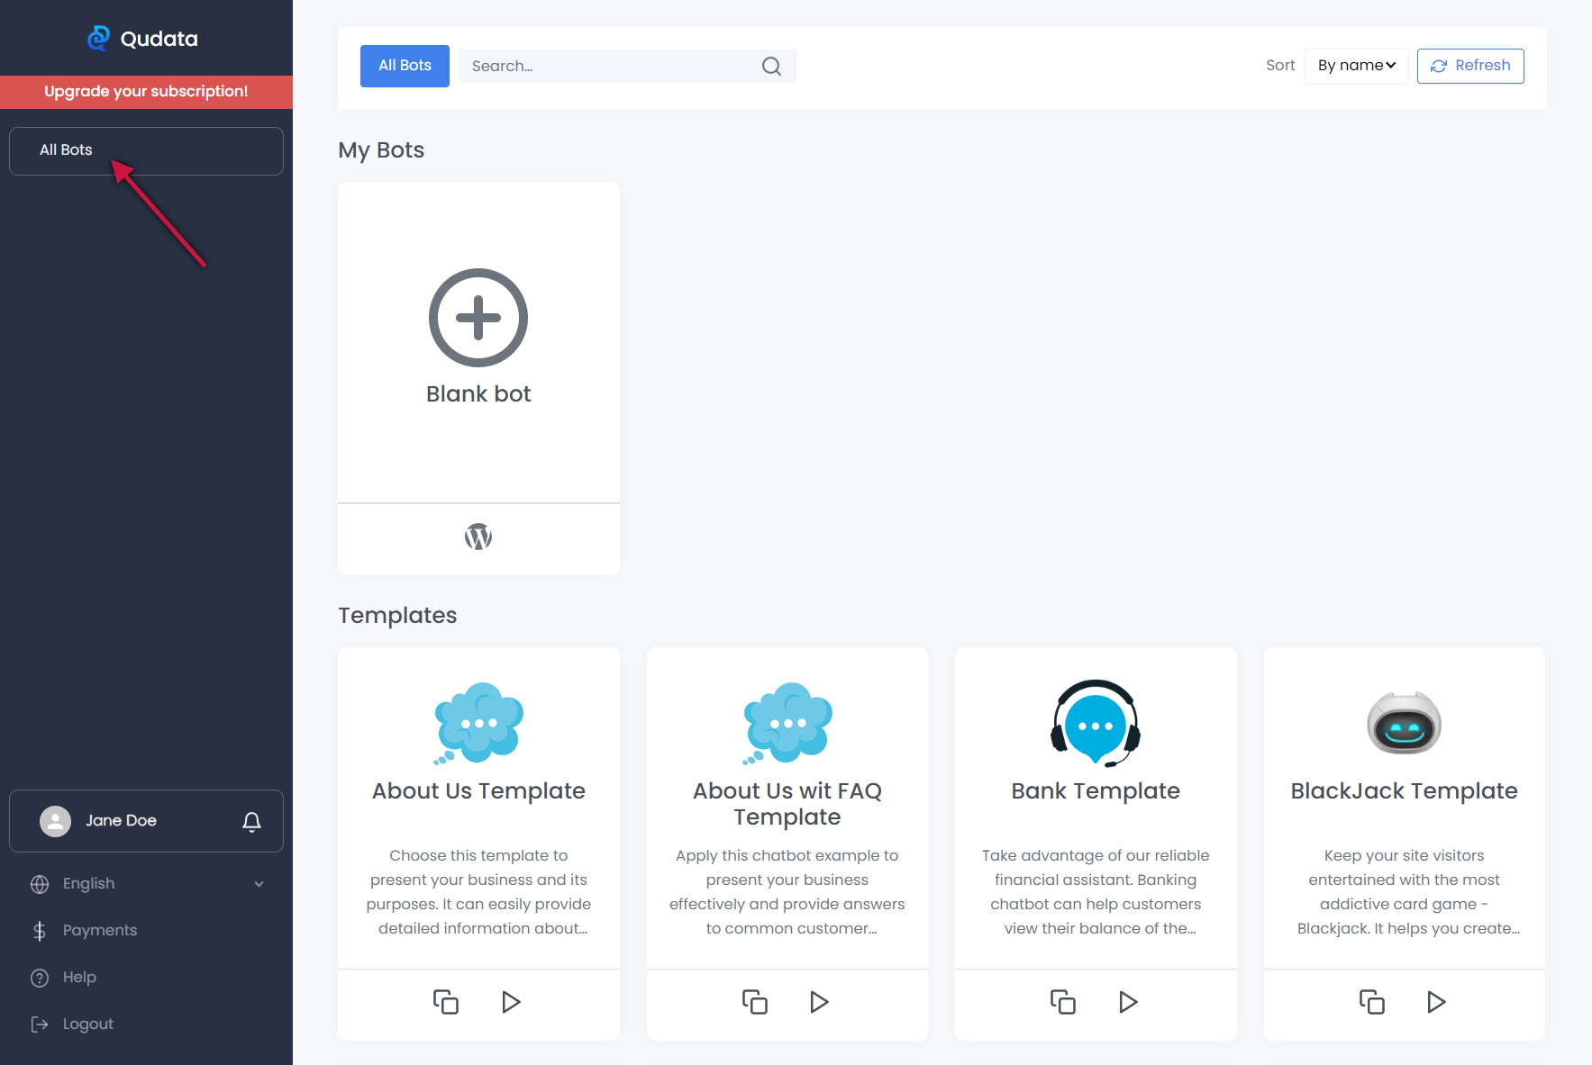Open the Sort By name dropdown
Viewport: 1592px width, 1065px height.
[x=1355, y=66]
